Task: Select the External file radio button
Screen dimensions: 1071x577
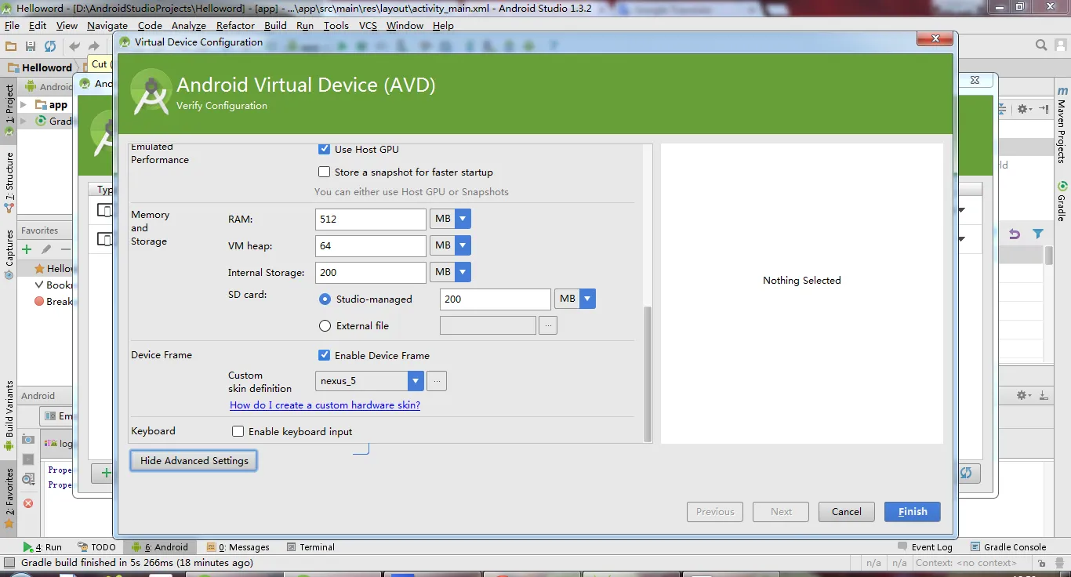Action: tap(325, 326)
